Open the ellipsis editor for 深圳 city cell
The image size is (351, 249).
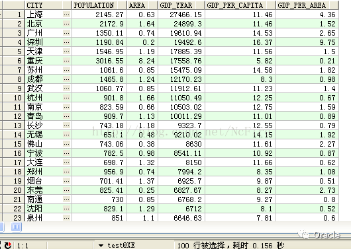tap(66, 42)
